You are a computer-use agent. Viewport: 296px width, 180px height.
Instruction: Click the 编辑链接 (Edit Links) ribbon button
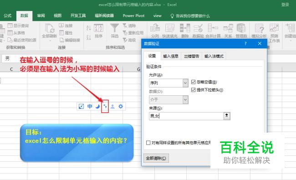[70, 40]
